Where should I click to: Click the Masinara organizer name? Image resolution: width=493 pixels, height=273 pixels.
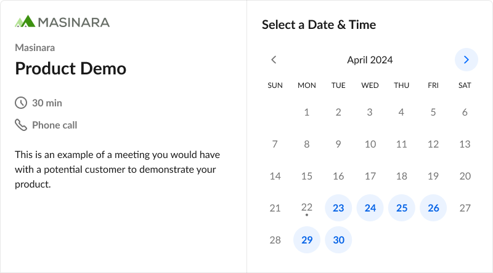(35, 47)
